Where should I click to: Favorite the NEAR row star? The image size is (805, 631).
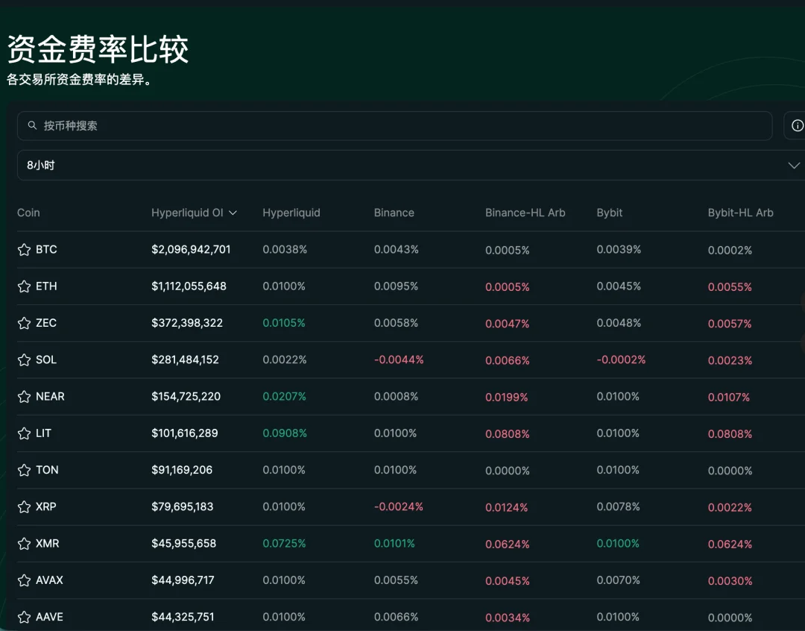coord(24,397)
